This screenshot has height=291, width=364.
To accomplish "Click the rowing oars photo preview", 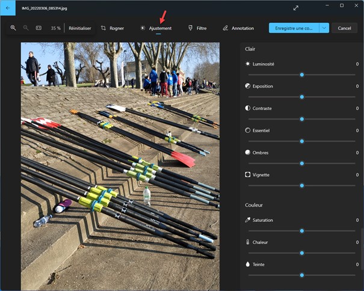I will [x=120, y=166].
